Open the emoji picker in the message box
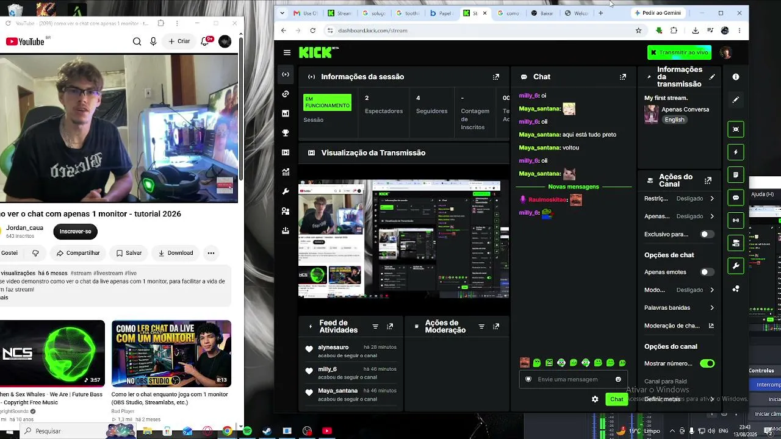 (x=618, y=379)
